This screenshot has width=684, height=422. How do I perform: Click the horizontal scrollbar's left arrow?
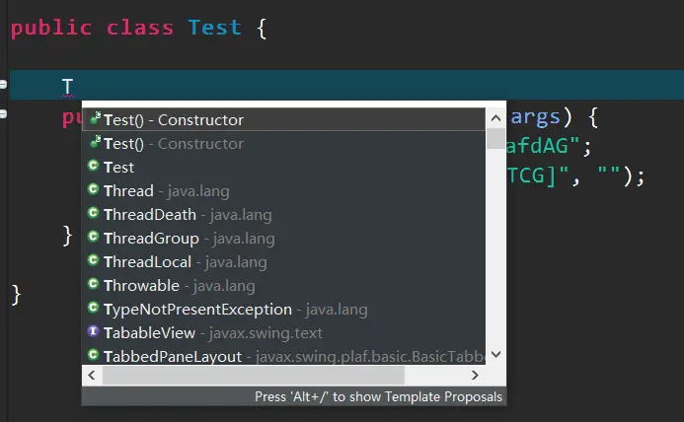click(x=92, y=375)
